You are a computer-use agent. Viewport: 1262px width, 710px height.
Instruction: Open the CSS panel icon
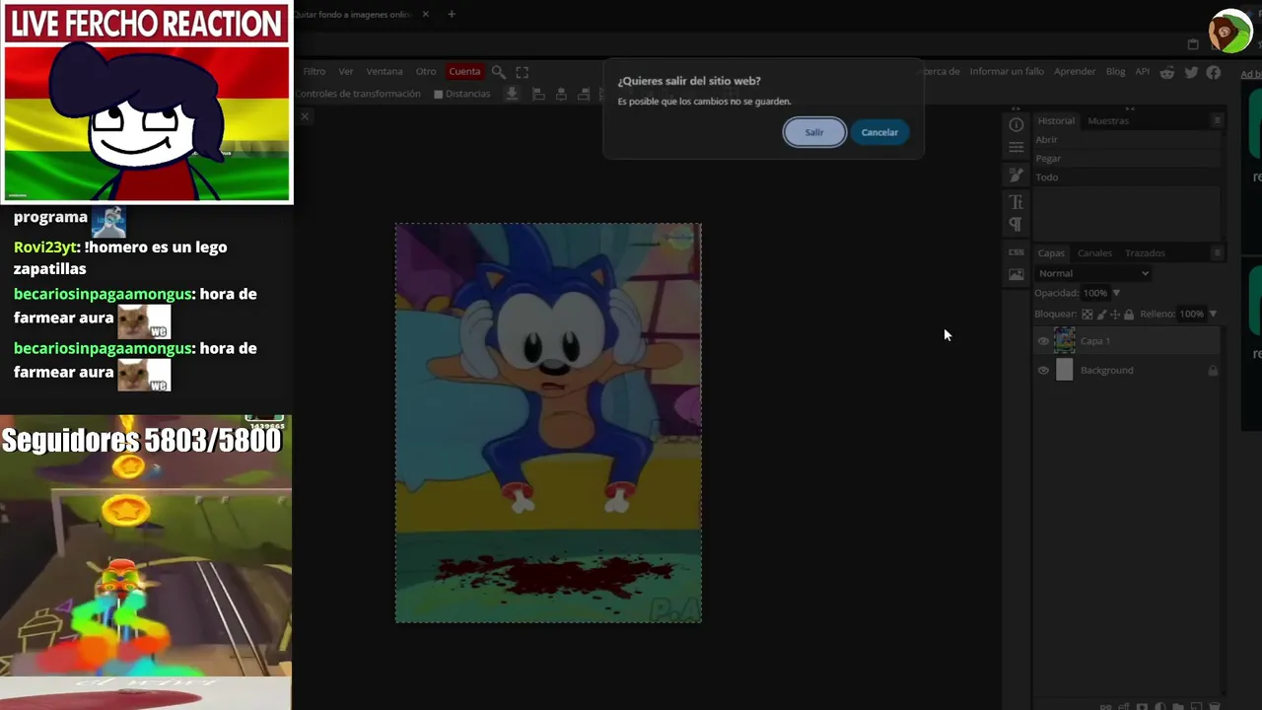click(x=1017, y=252)
